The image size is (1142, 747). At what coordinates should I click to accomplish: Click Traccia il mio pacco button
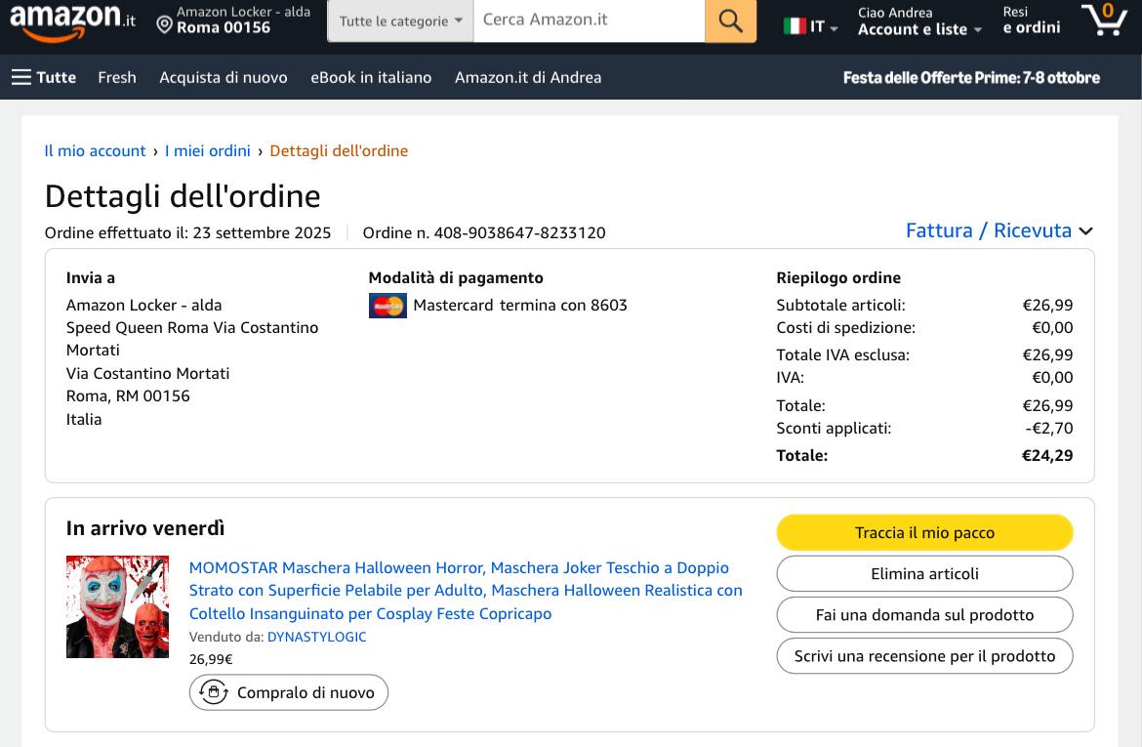click(924, 533)
